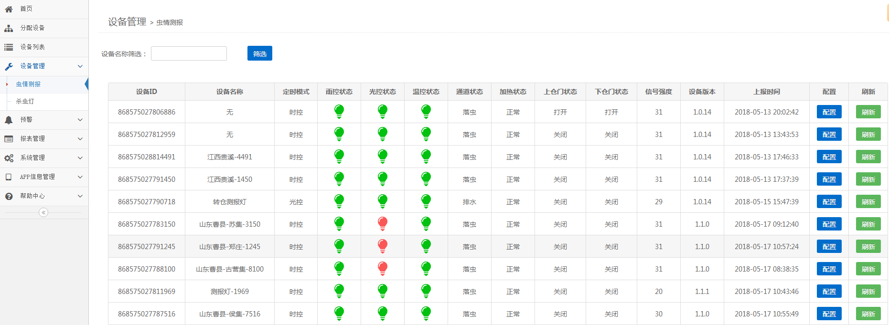Select the 虫情测报 submenu item
Viewport: 889px width, 325px height.
click(x=28, y=84)
